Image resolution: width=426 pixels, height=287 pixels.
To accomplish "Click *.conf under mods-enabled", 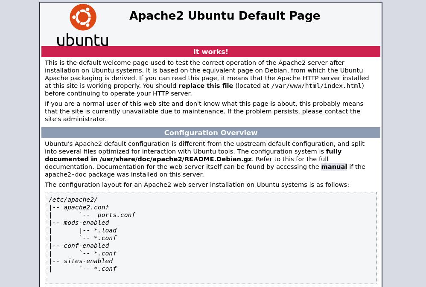I will pyautogui.click(x=105, y=238).
